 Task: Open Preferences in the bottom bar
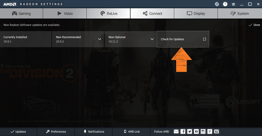(x=56, y=132)
